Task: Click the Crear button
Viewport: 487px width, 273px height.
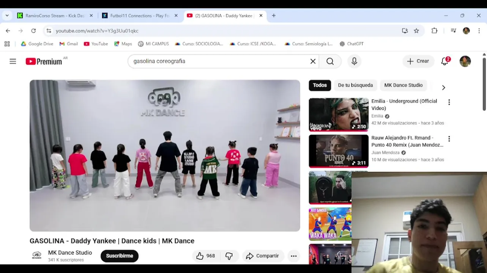Action: pyautogui.click(x=418, y=61)
